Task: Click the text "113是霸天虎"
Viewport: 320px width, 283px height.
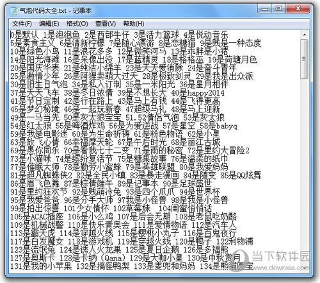Action: (x=33, y=234)
